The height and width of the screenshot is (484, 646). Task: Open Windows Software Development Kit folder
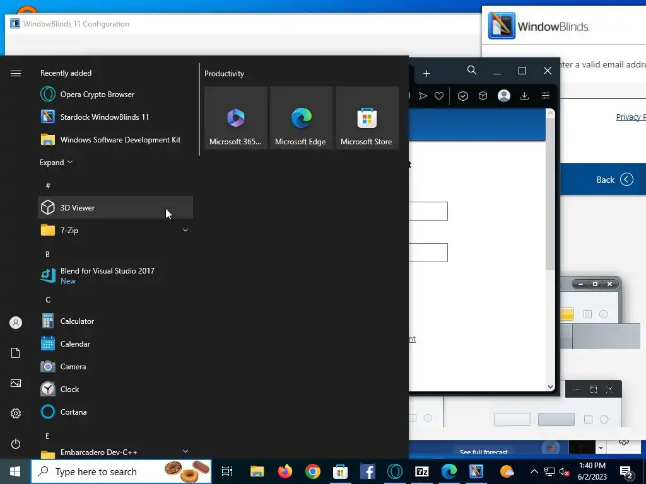[x=115, y=139]
